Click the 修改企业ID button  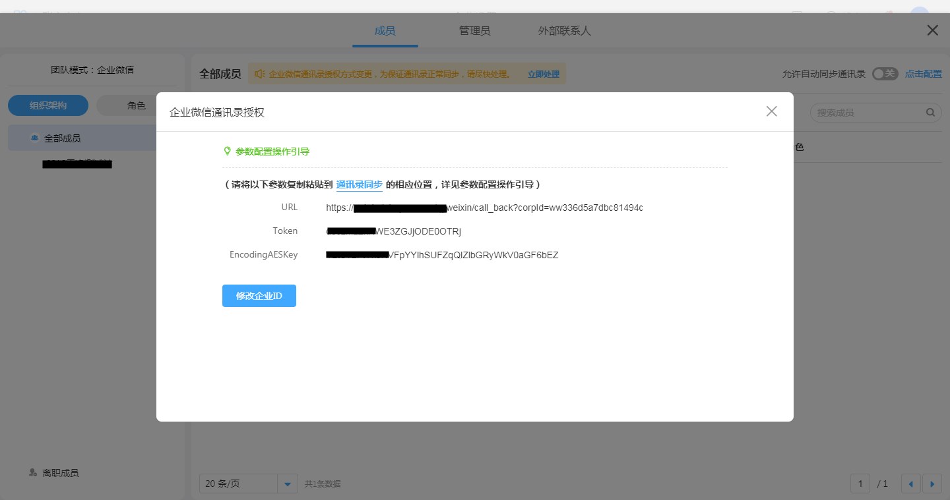(x=259, y=296)
